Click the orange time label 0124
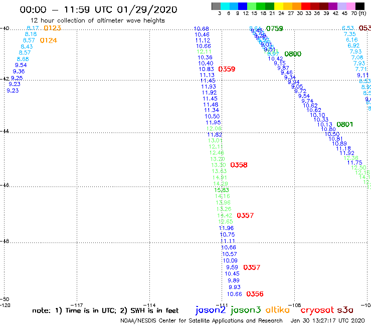The height and width of the screenshot is (325, 371). [49, 40]
